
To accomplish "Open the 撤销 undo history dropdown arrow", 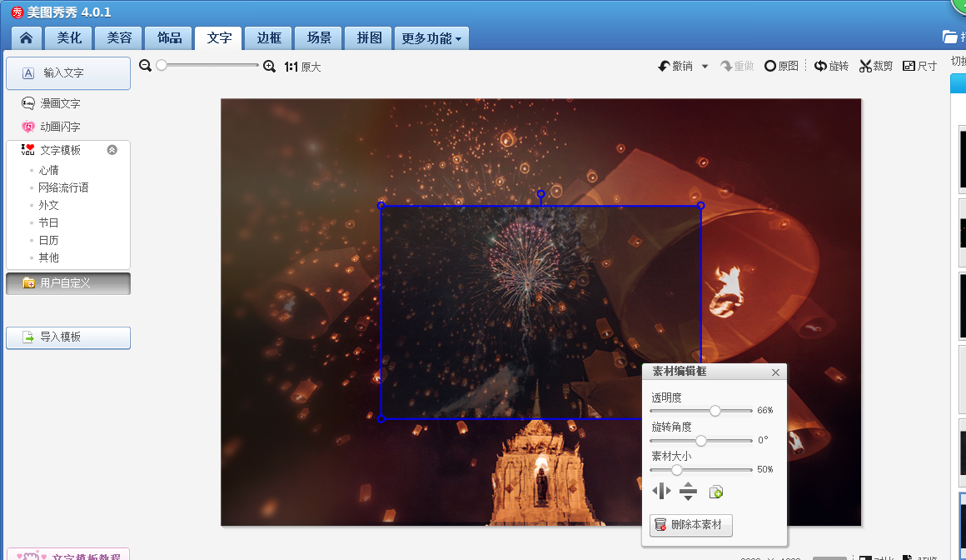I will coord(705,67).
